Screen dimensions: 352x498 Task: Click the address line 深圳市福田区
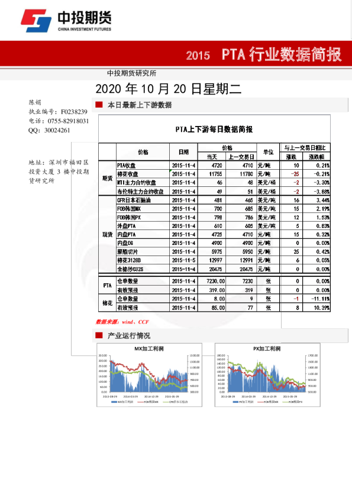[69, 162]
